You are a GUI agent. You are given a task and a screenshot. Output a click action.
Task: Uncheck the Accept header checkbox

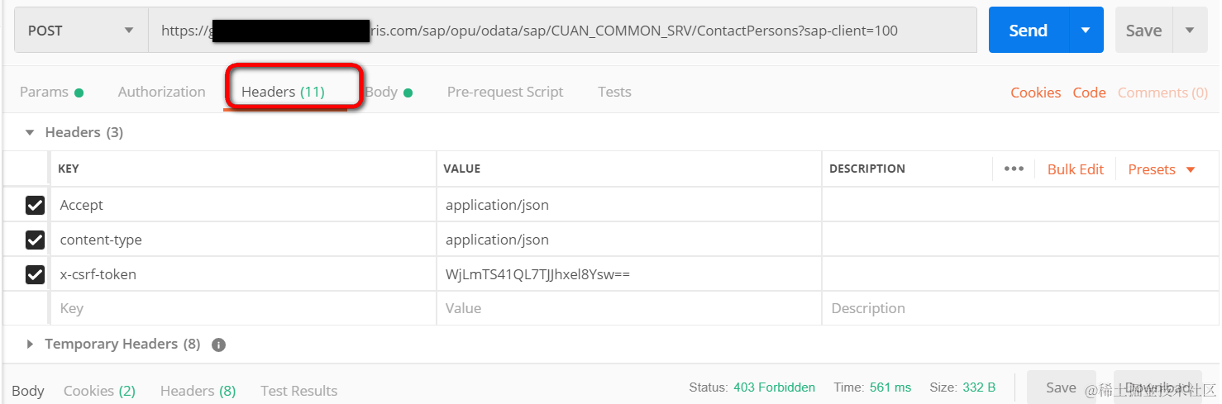[x=35, y=205]
